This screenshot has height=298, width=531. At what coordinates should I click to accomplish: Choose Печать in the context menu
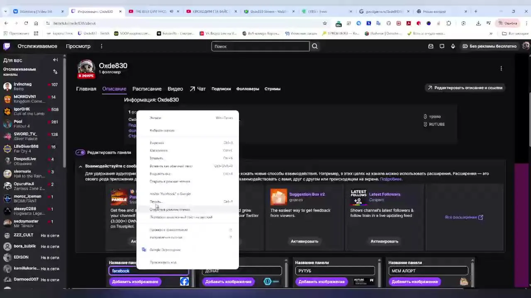(x=188, y=202)
